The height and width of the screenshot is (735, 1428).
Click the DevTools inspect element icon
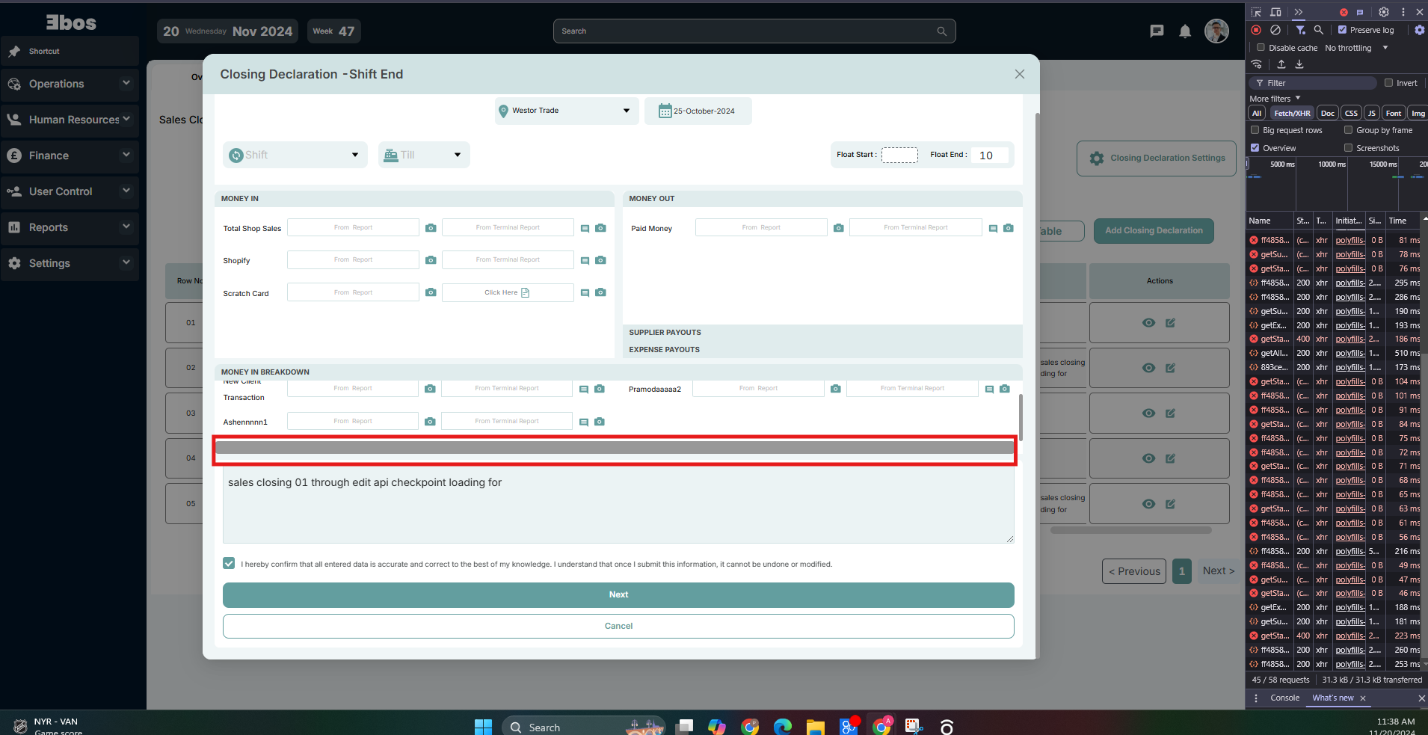[x=1256, y=12]
